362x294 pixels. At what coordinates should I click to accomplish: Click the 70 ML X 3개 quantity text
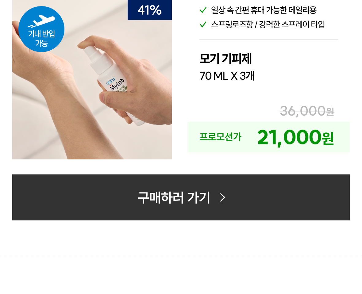(x=227, y=76)
